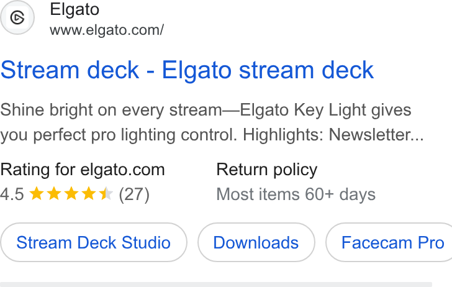Screen dimensions: 452x287
Task: Click the half-filled fifth rating star
Action: (106, 194)
